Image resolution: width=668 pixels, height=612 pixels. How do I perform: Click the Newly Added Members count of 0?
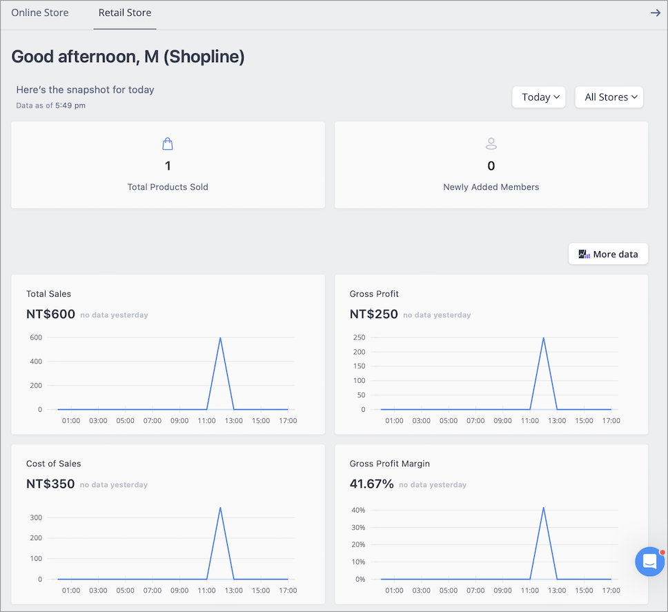point(491,166)
